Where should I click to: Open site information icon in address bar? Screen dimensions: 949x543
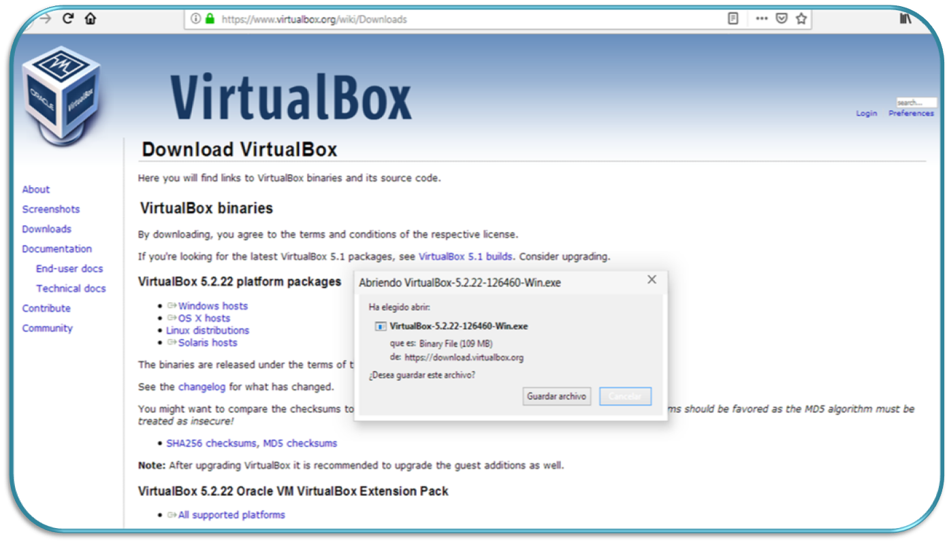[196, 19]
